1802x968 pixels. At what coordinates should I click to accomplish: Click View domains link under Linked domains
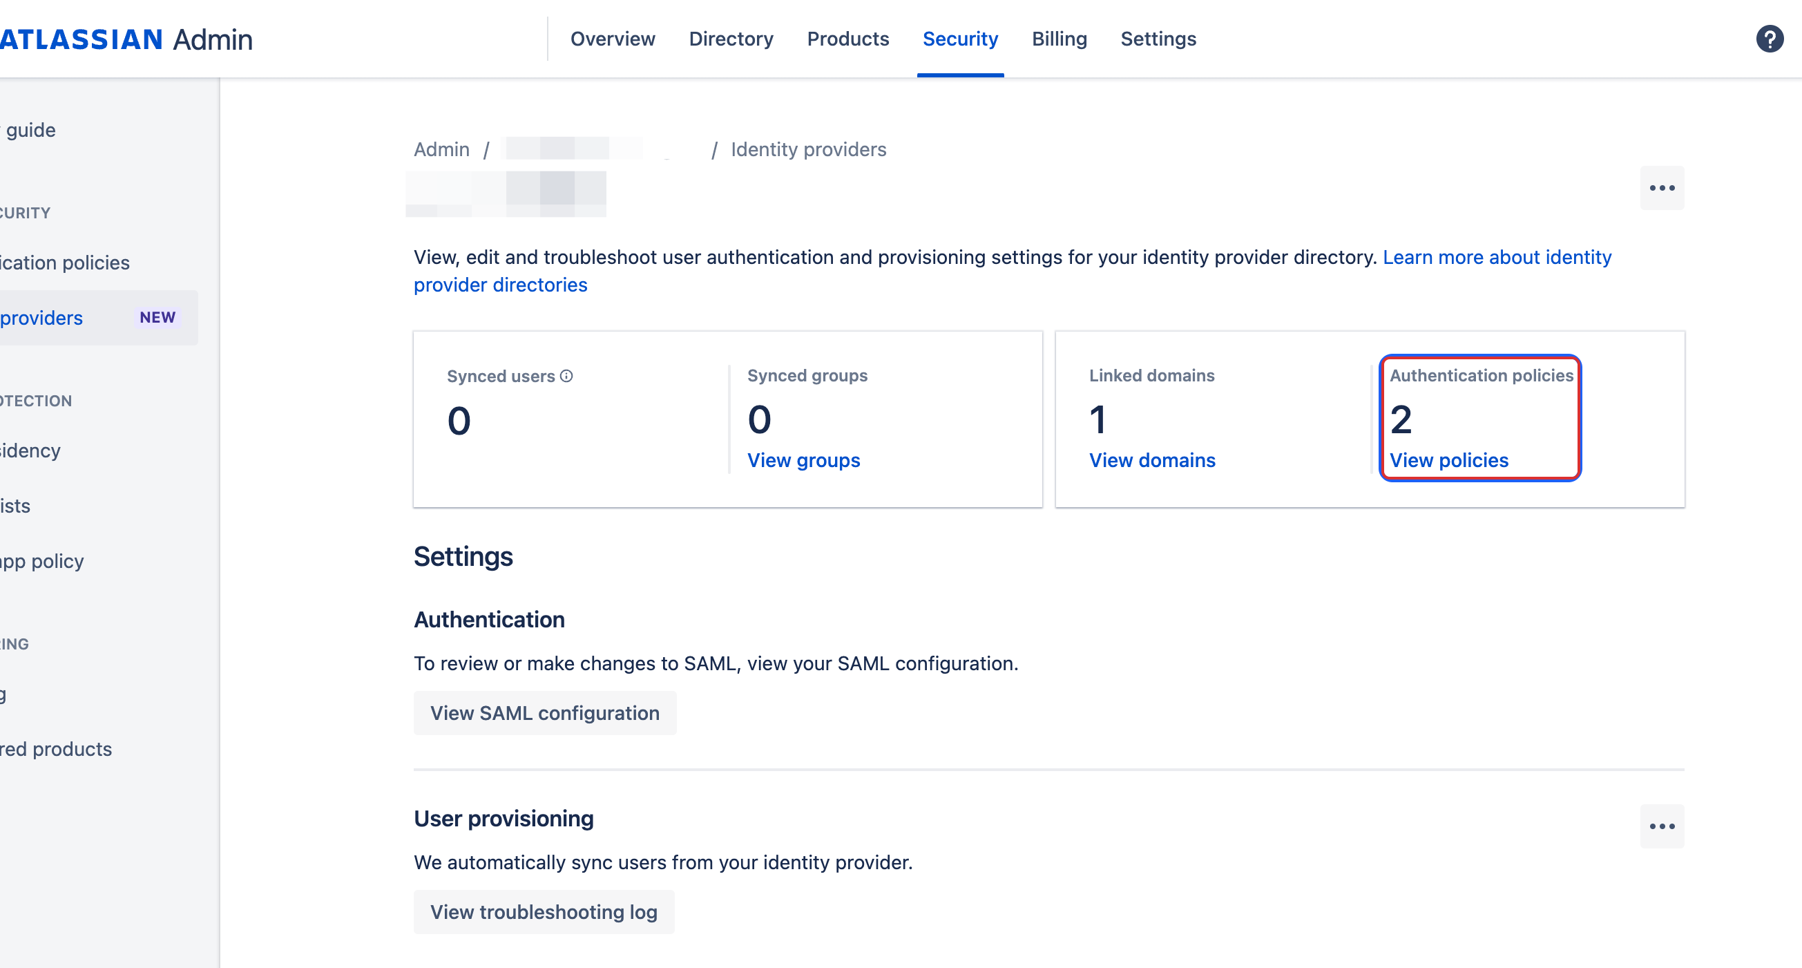click(1153, 459)
